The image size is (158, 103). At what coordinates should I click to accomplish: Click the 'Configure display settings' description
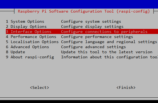click(92, 26)
